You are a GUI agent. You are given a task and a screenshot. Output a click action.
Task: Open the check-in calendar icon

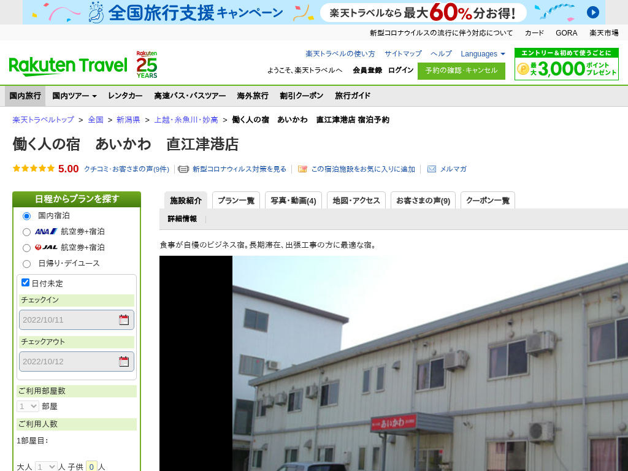click(124, 320)
